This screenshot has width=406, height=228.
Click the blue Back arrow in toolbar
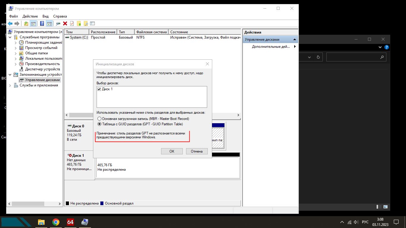coord(10,23)
